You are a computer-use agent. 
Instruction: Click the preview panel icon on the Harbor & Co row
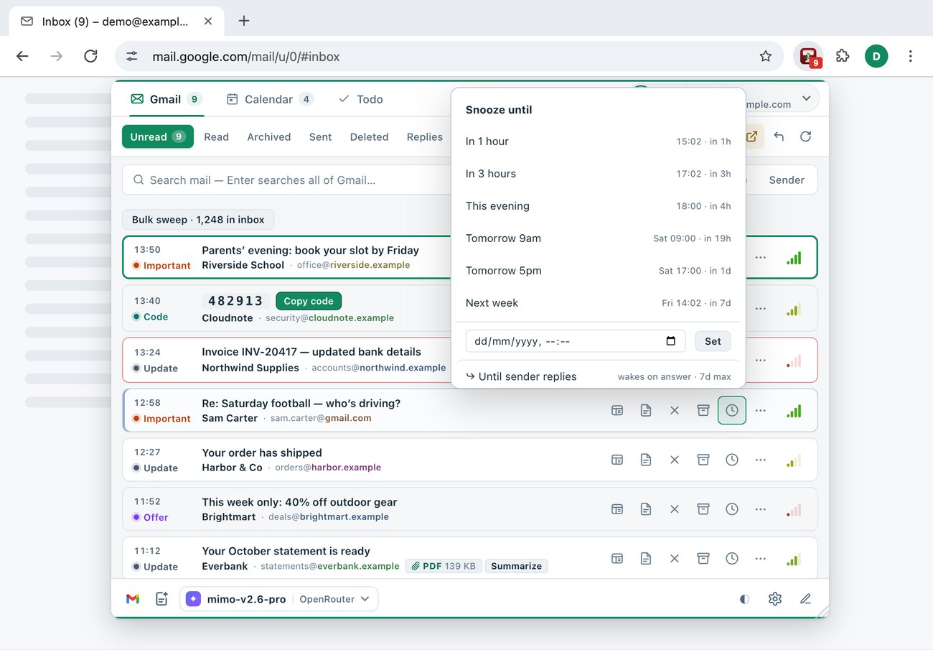click(x=617, y=460)
